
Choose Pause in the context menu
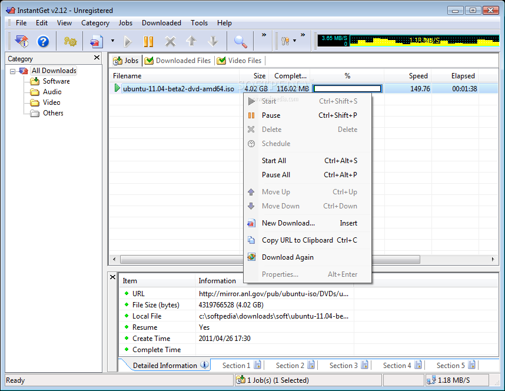point(307,115)
